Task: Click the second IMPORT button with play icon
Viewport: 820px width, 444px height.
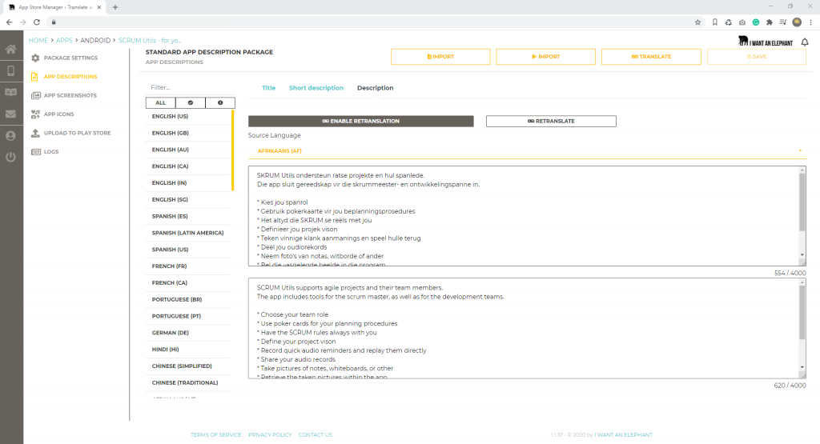Action: tap(546, 57)
